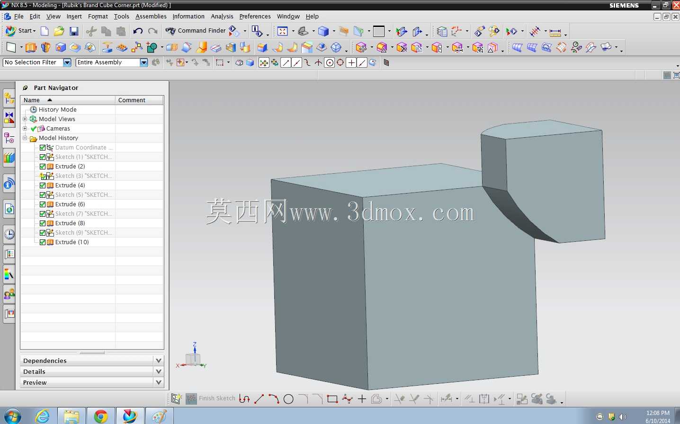
Task: Click the Undo arrow icon
Action: (138, 31)
